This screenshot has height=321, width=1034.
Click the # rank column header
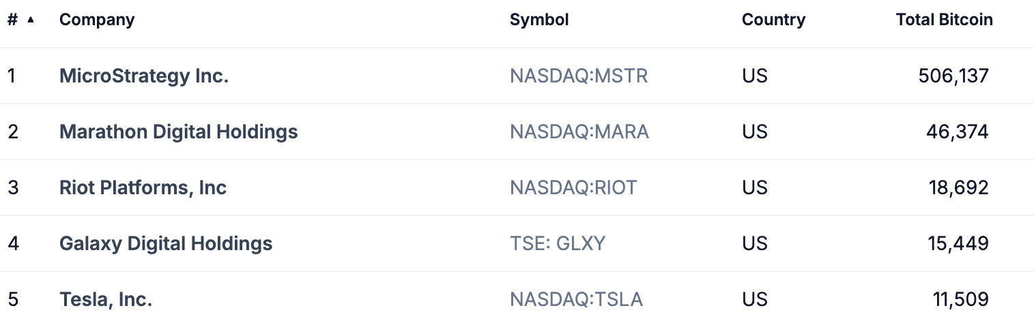pyautogui.click(x=12, y=20)
